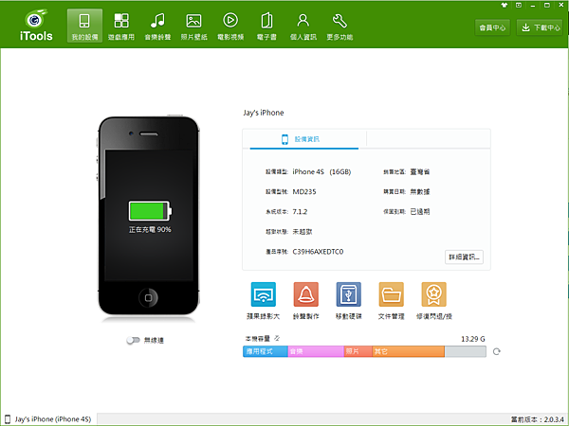Viewport: 569px width, 426px height.
Task: Click the iTools logo
Action: coord(36,26)
